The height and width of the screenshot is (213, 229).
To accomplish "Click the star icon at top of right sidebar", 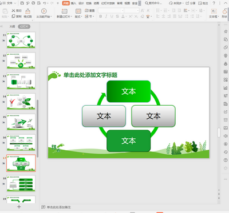I will click(x=226, y=31).
